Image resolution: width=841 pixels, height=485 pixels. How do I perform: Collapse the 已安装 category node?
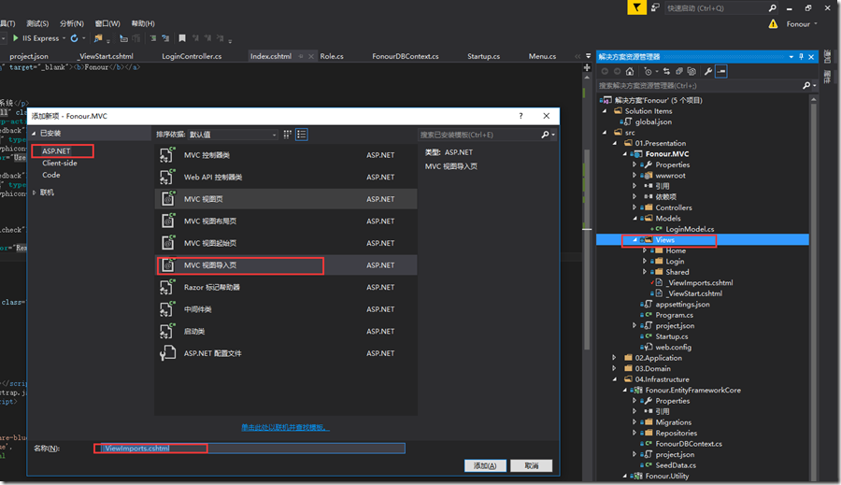(34, 134)
